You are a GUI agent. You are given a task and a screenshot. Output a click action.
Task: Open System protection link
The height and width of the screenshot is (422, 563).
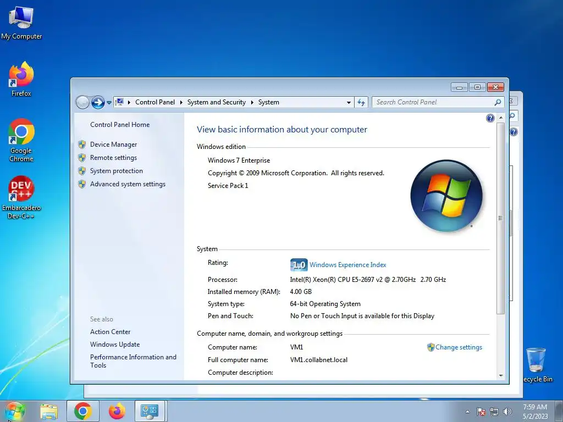[x=117, y=171]
